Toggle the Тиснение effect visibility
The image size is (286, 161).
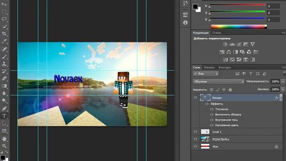pos(211,109)
